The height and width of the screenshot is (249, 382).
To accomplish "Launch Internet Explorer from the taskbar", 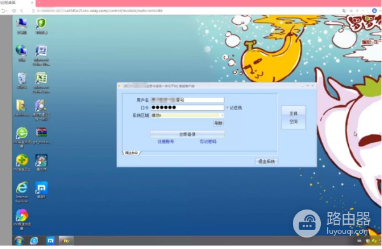I will click(x=34, y=241).
